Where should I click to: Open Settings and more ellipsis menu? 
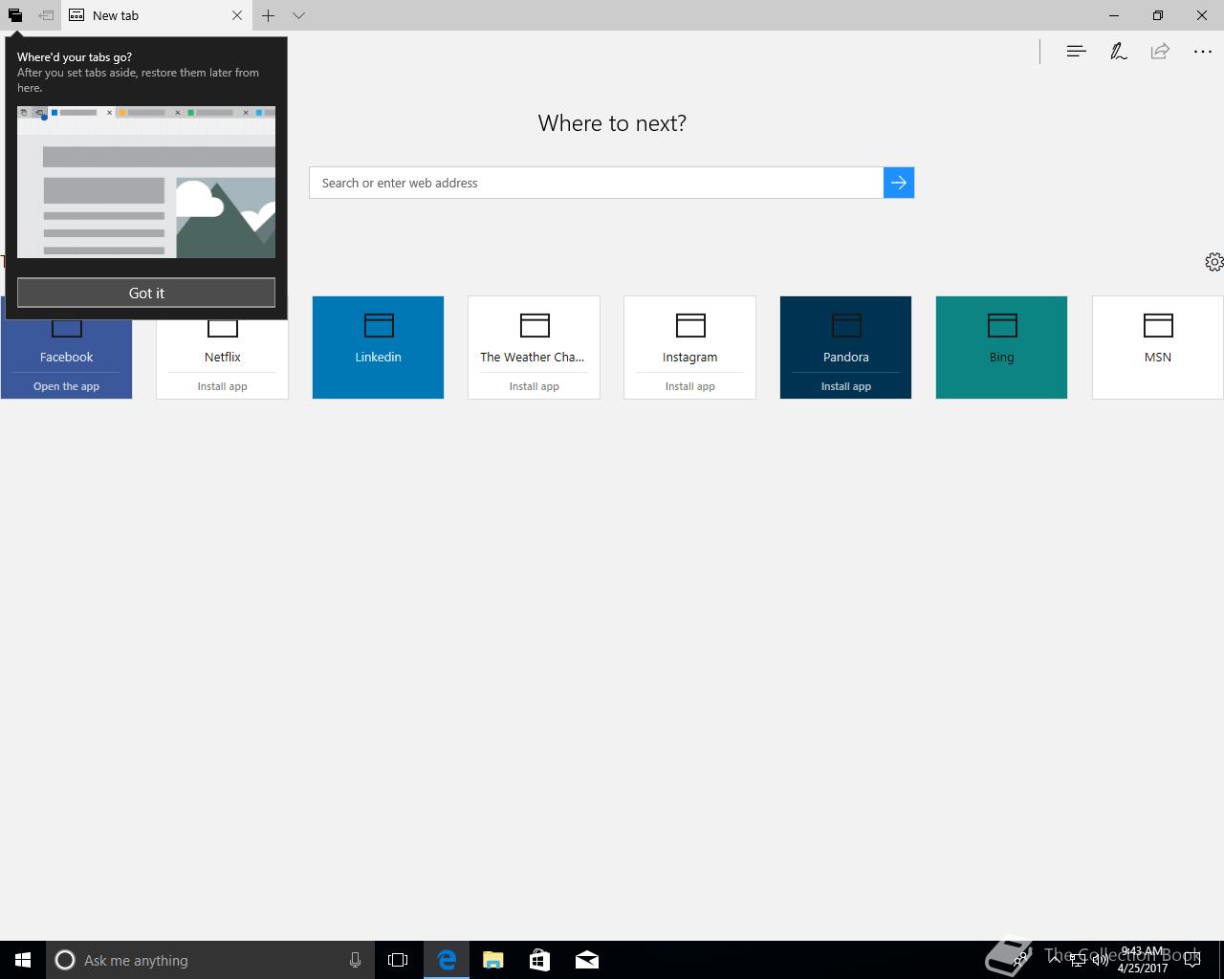tap(1203, 52)
